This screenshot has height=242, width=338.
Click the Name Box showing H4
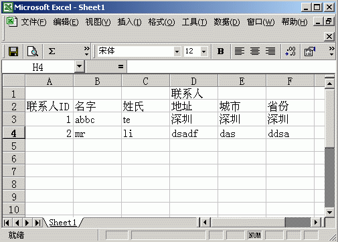coord(38,67)
